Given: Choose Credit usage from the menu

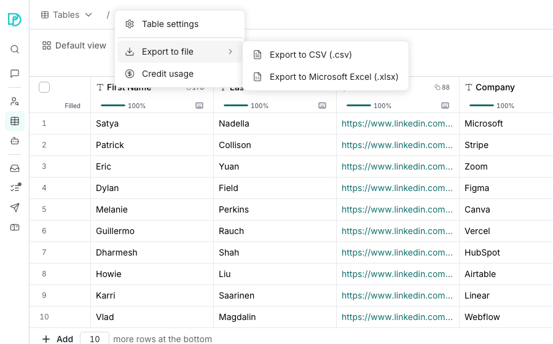Looking at the screenshot, I should coord(179,74).
